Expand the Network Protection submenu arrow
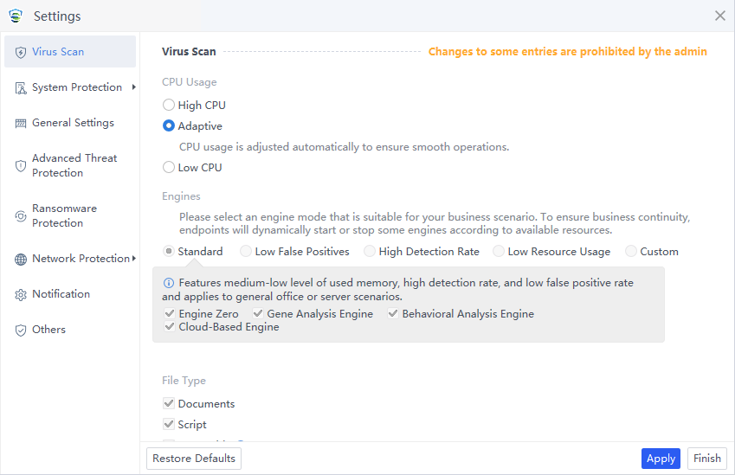The width and height of the screenshot is (735, 475). tap(133, 259)
